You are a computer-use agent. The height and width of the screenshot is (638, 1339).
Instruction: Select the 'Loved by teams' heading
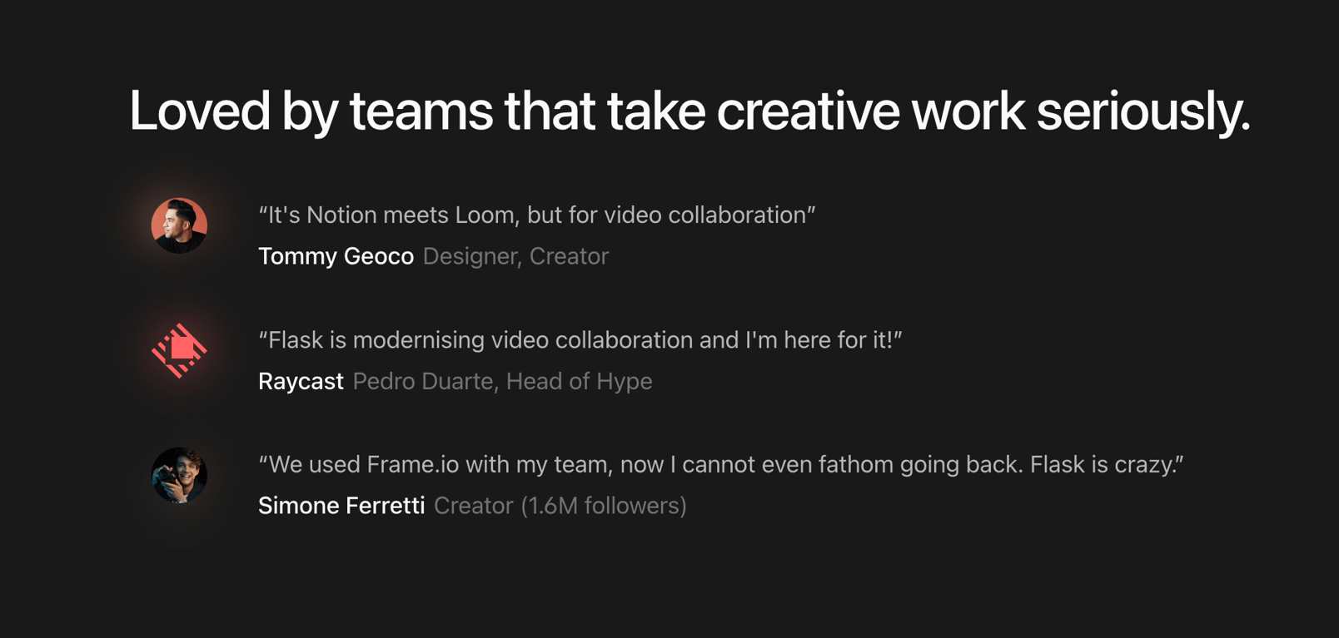click(689, 111)
